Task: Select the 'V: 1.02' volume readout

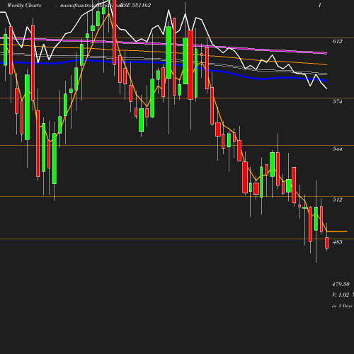Action: point(341,295)
